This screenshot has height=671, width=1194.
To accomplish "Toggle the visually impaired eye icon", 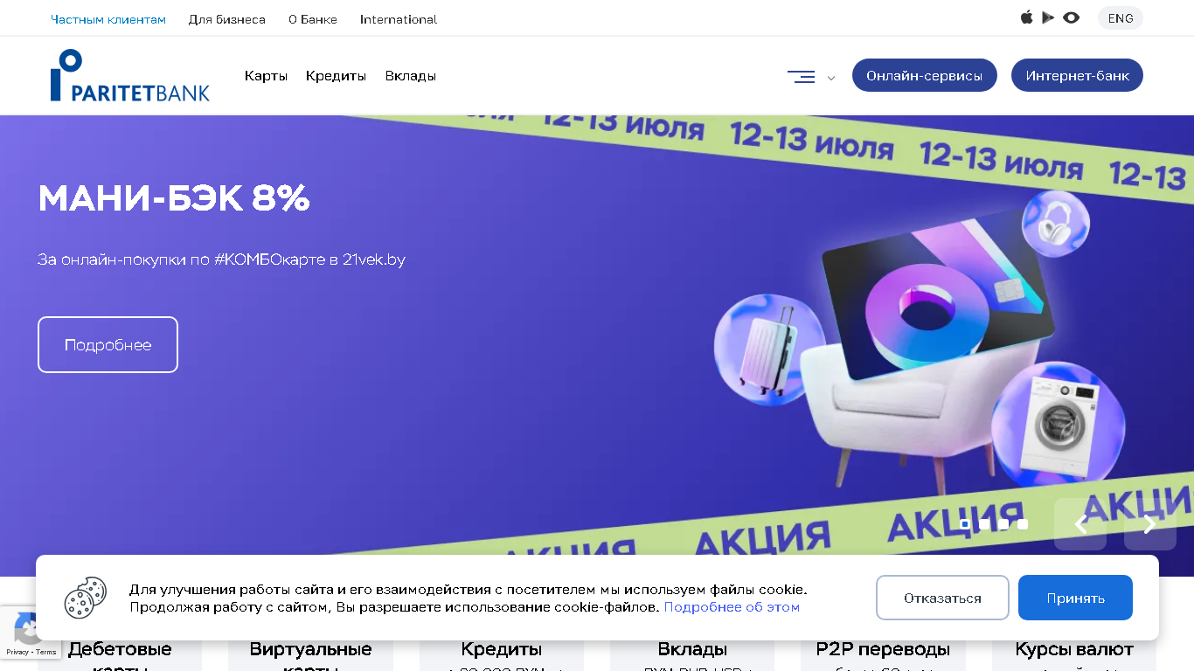I will click(1071, 17).
